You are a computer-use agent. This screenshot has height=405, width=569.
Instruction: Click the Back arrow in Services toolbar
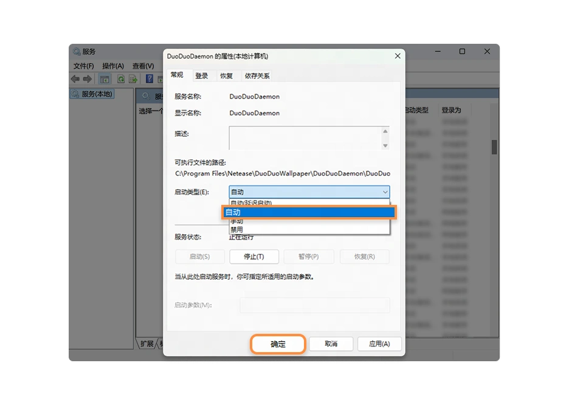pos(75,79)
